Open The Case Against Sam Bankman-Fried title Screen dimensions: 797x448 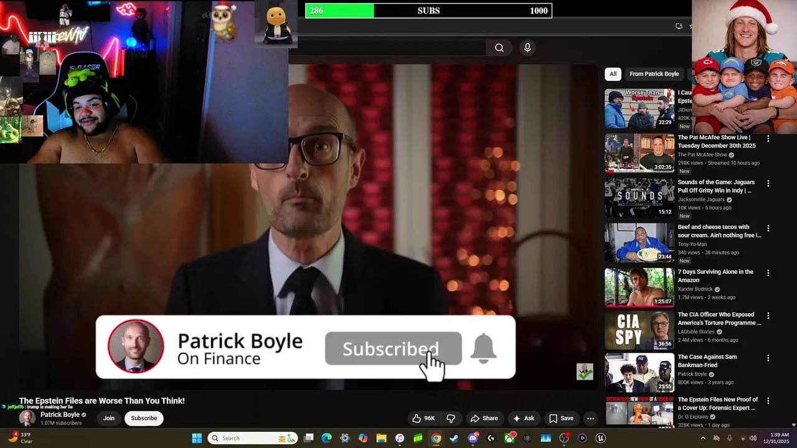[x=707, y=361]
